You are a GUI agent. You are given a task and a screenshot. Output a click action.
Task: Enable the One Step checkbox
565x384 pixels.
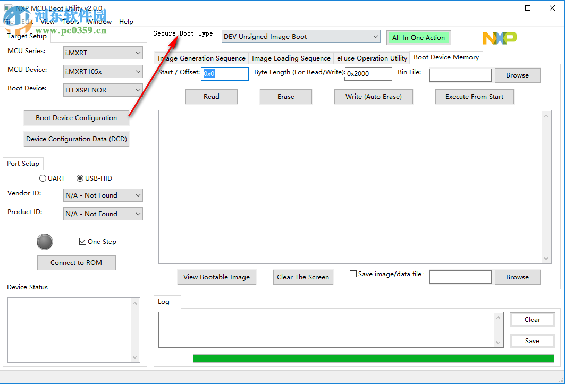pyautogui.click(x=83, y=241)
